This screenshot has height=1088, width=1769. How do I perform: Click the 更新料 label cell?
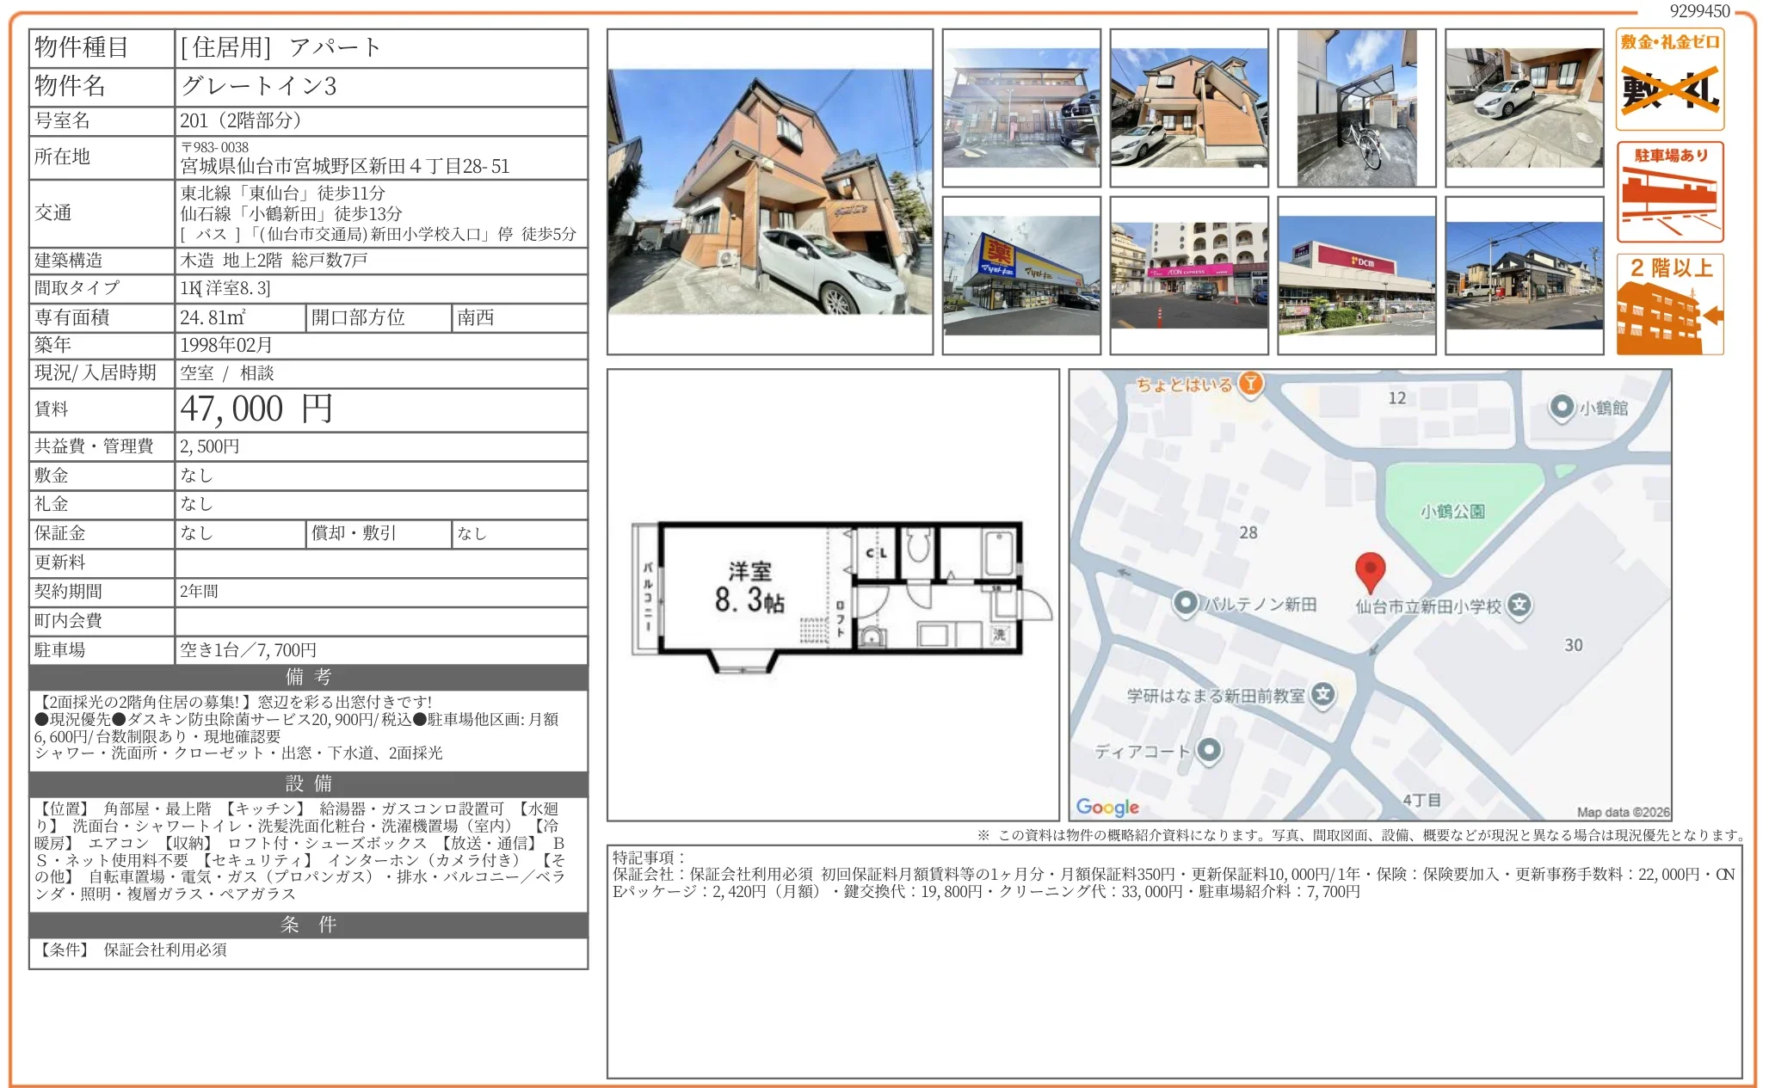point(102,562)
